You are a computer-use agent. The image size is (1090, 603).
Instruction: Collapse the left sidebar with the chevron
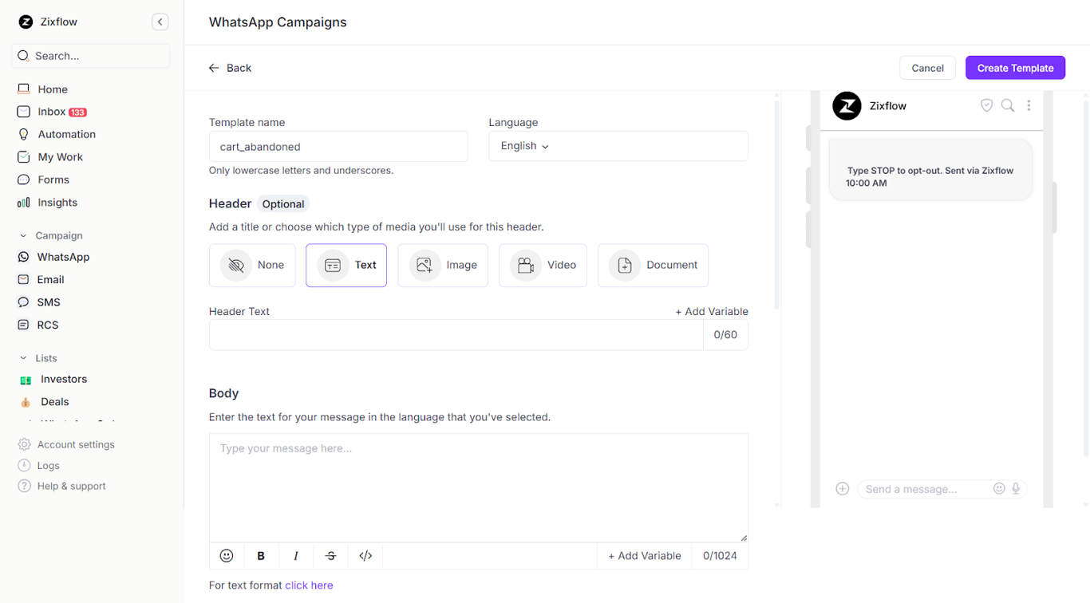tap(160, 22)
